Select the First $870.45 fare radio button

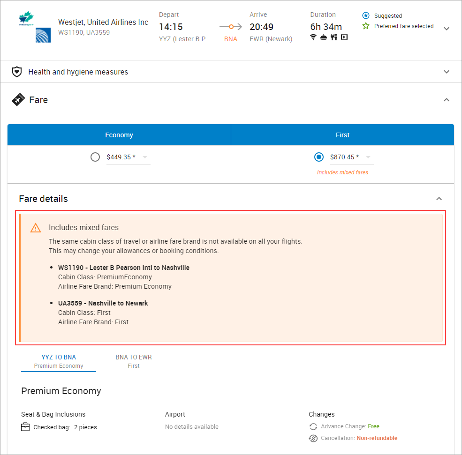(319, 157)
